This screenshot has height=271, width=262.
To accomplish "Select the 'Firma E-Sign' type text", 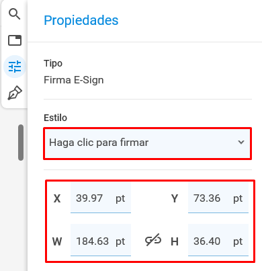I will click(74, 80).
